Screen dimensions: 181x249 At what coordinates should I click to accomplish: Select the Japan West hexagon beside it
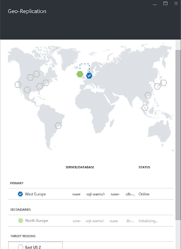[x=157, y=86]
